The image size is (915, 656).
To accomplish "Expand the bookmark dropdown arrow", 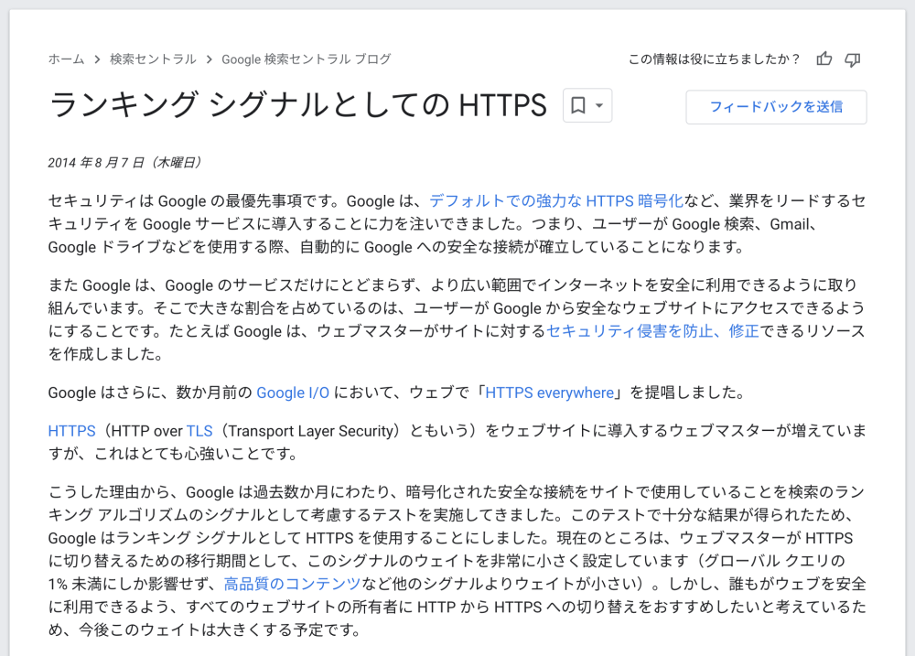I will [599, 105].
